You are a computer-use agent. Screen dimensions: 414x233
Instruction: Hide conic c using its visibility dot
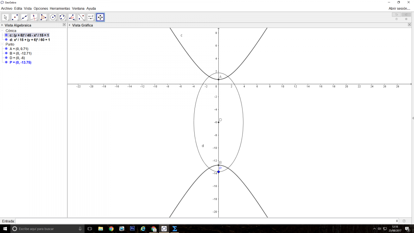pyautogui.click(x=6, y=35)
